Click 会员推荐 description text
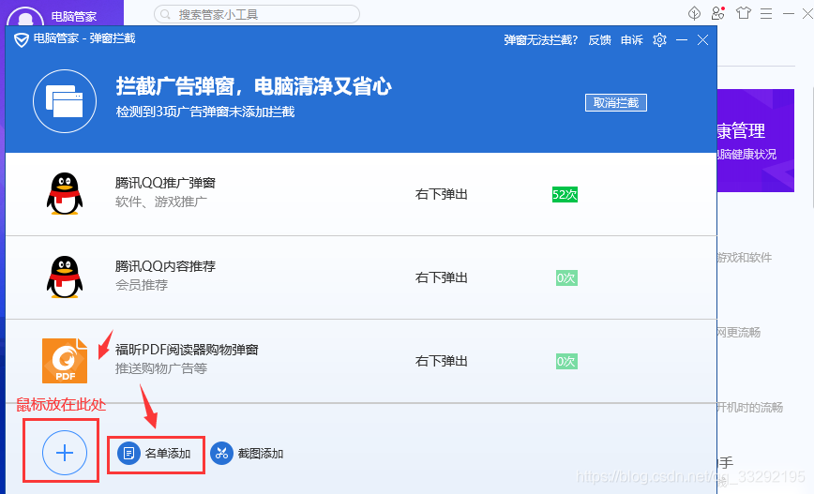The image size is (814, 494). coord(142,285)
